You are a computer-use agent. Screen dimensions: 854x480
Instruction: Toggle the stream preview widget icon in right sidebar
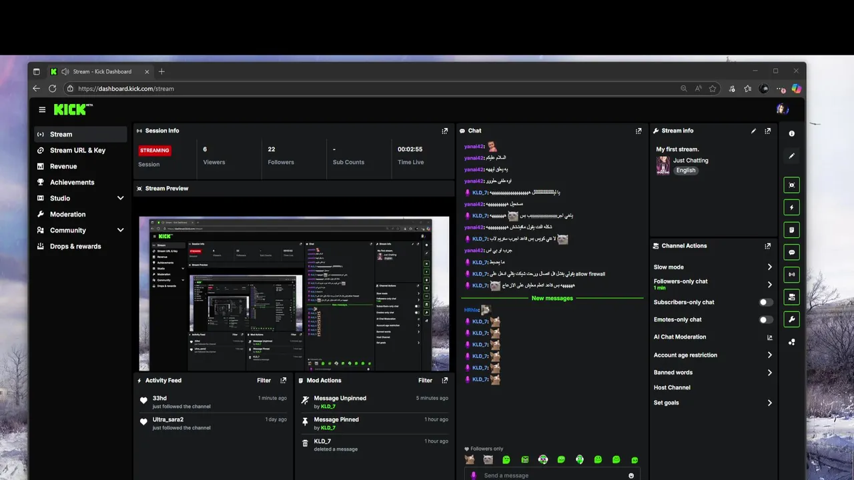pyautogui.click(x=792, y=185)
